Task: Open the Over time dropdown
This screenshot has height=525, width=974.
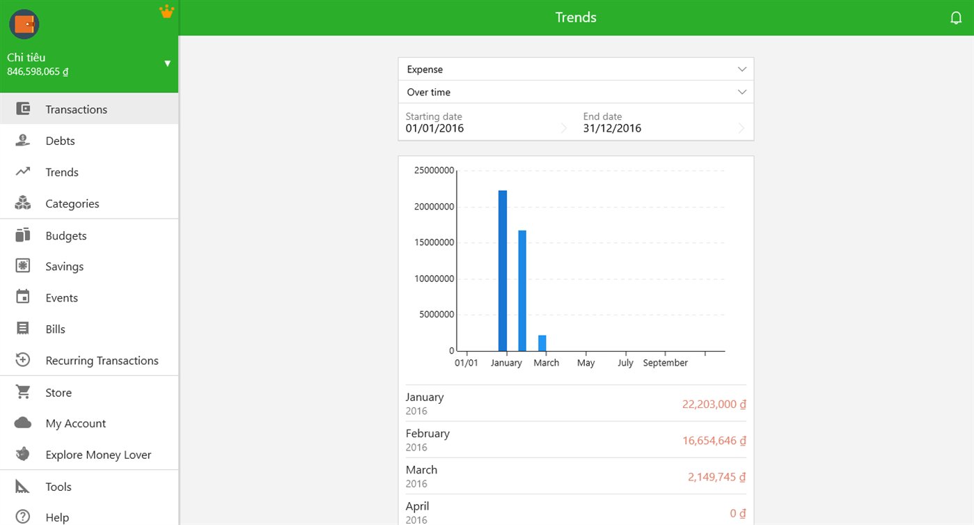Action: click(x=576, y=92)
